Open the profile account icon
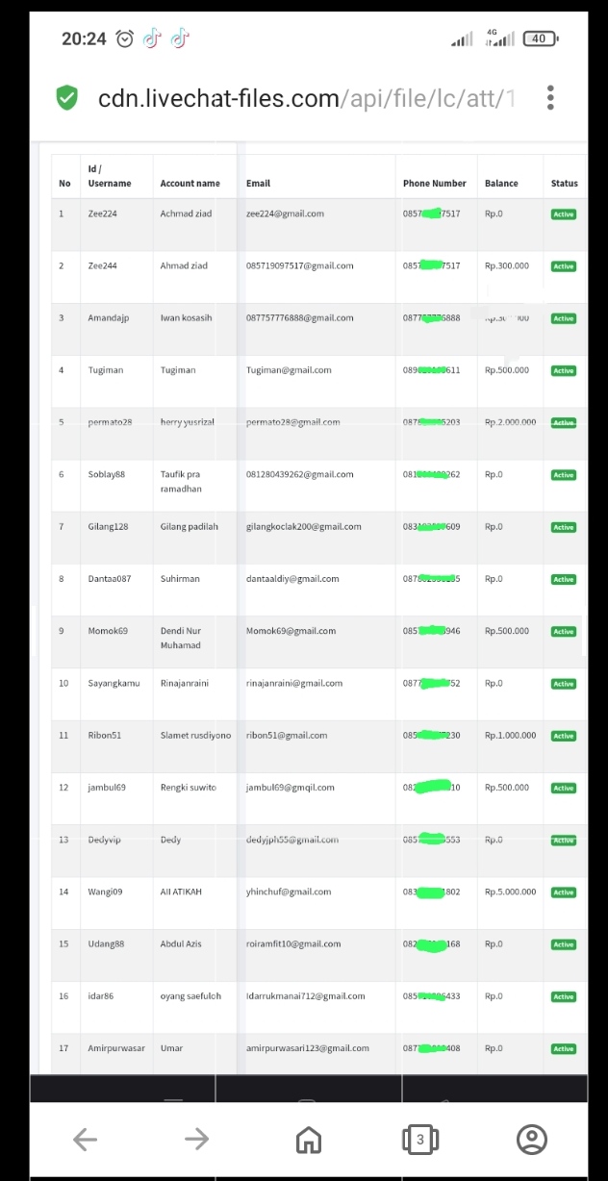The image size is (608, 1181). point(532,1140)
